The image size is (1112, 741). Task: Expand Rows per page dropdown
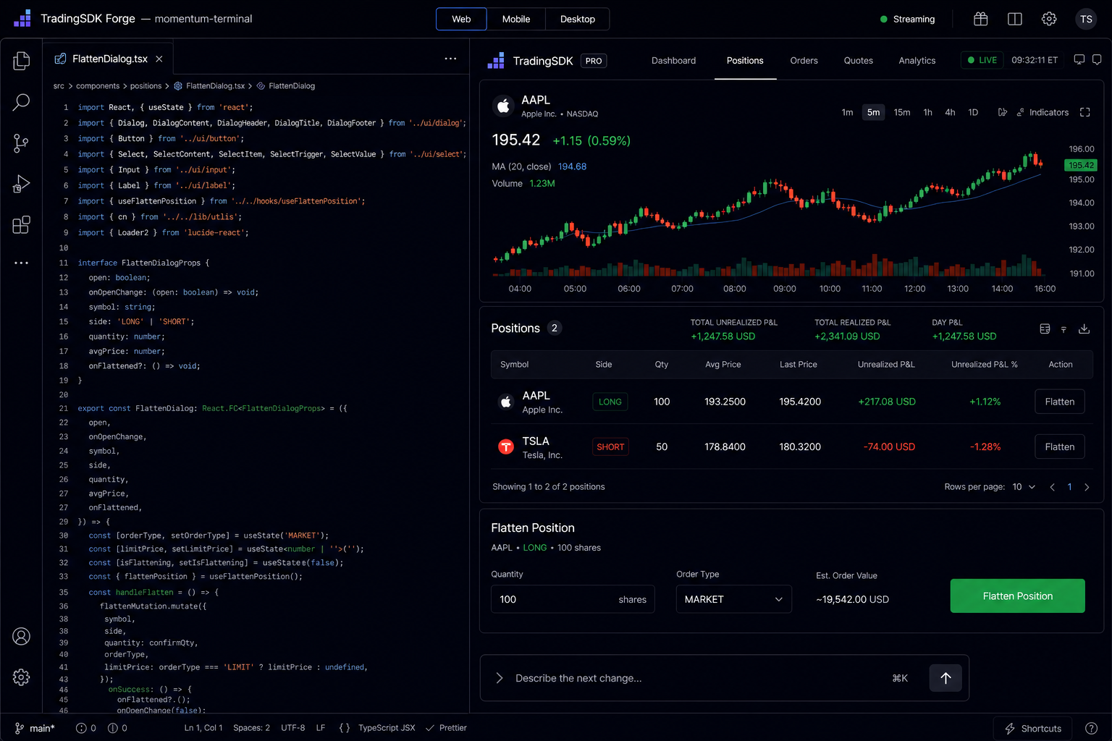click(x=1024, y=487)
